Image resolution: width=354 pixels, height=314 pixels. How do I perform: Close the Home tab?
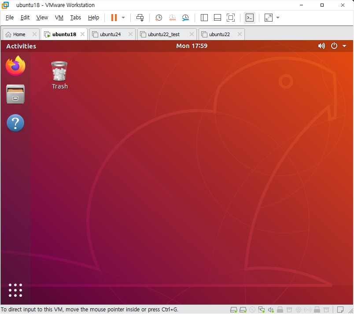[x=34, y=34]
